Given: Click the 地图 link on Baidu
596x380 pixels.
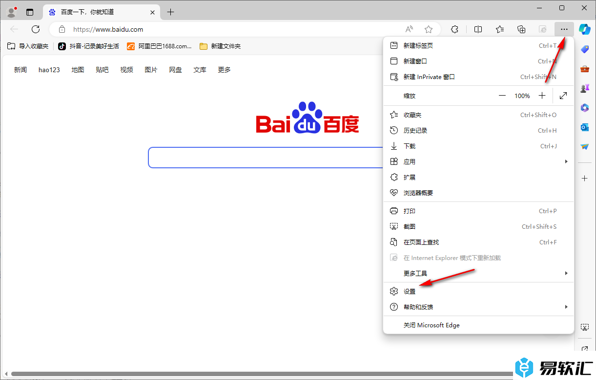Looking at the screenshot, I should pyautogui.click(x=78, y=70).
